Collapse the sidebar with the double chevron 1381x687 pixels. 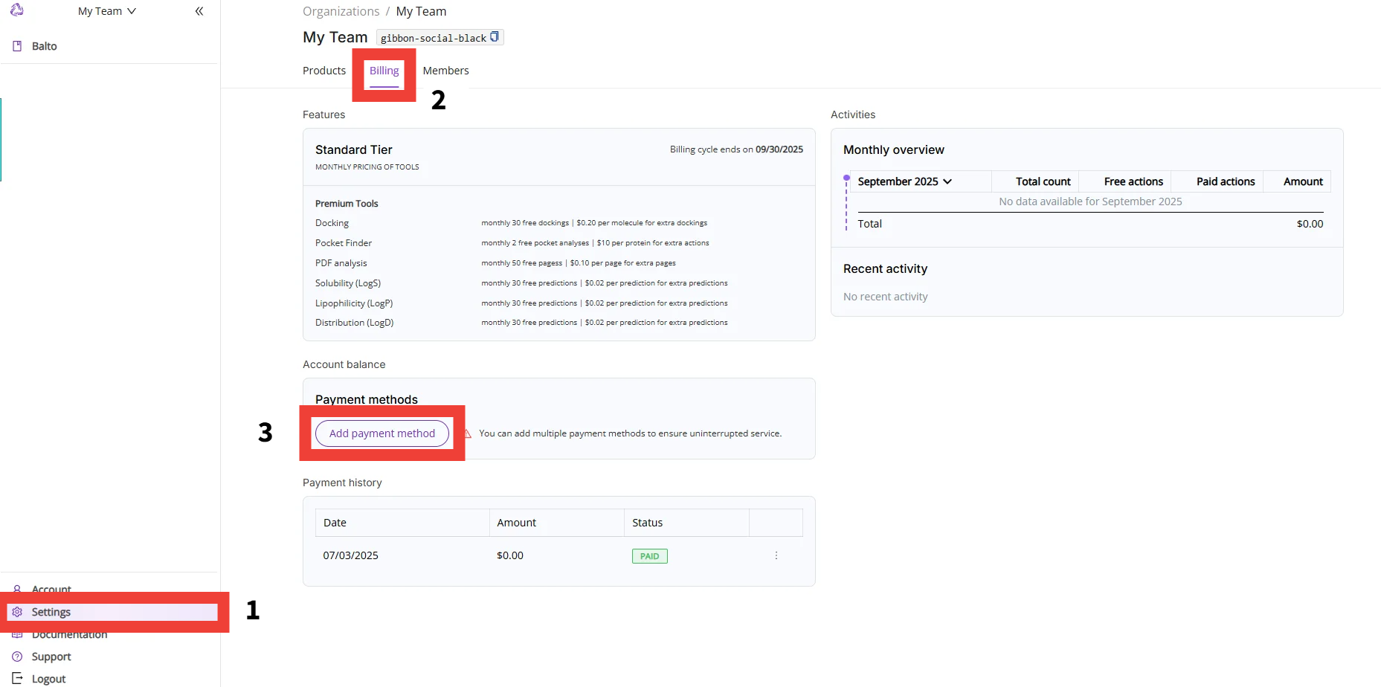point(199,11)
